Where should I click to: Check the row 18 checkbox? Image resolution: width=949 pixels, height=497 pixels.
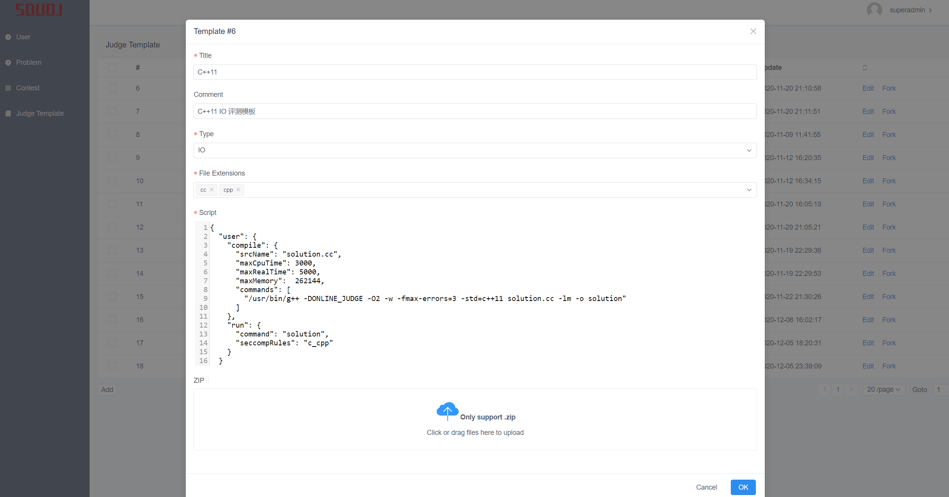pyautogui.click(x=112, y=366)
